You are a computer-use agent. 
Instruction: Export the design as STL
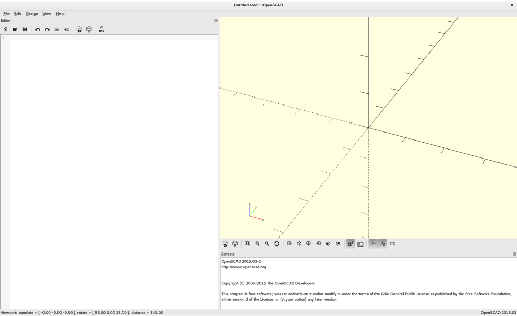pyautogui.click(x=102, y=29)
